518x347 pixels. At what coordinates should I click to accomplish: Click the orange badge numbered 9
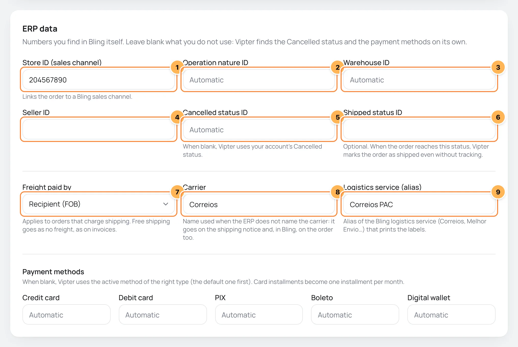pyautogui.click(x=498, y=192)
